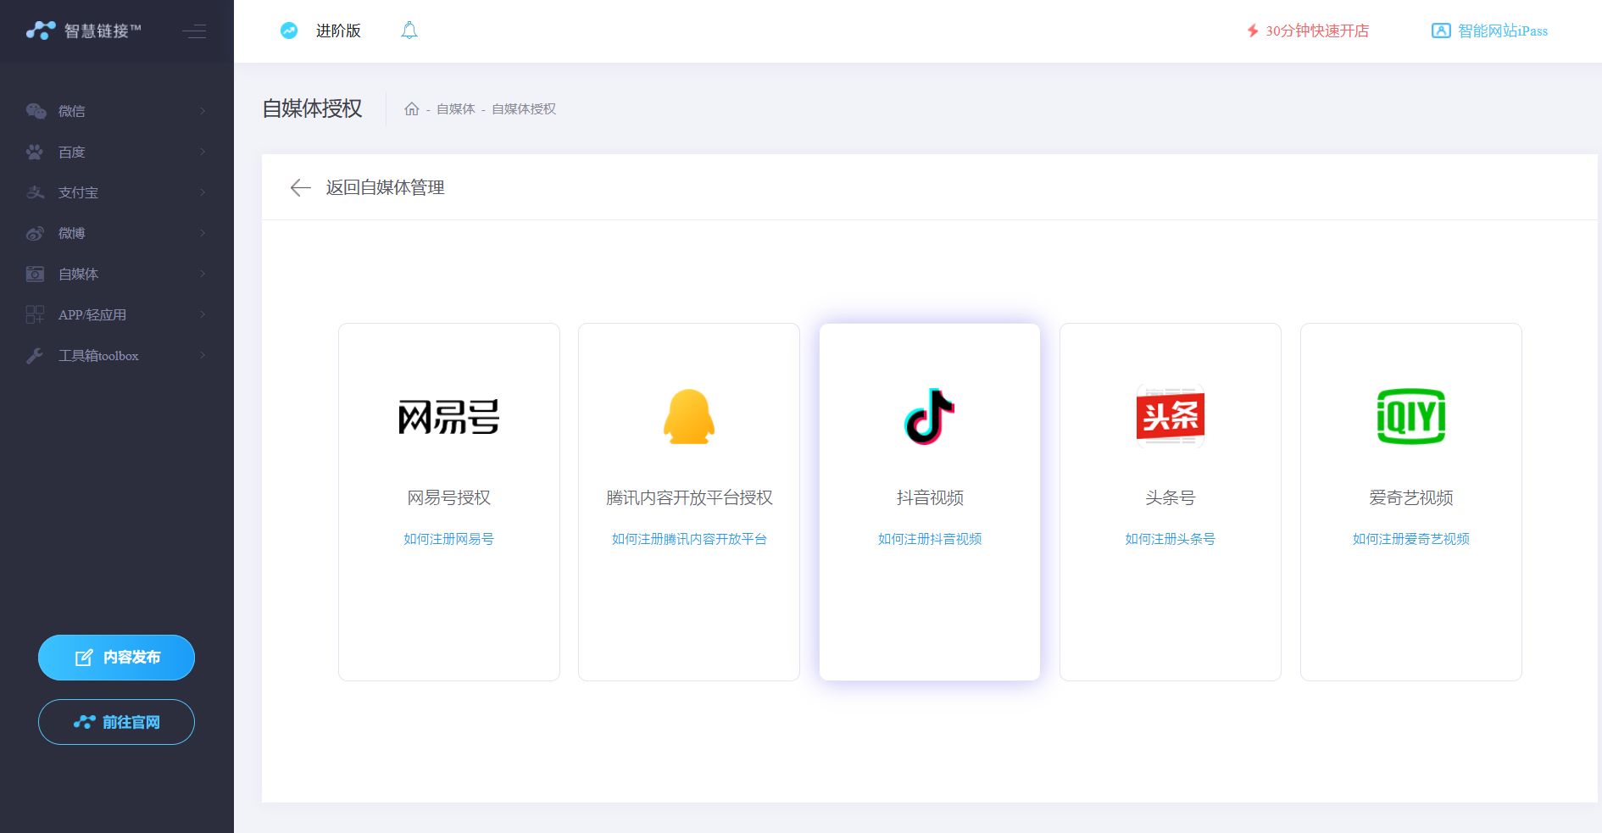Click the 前往官网 button
1602x833 pixels.
116,722
